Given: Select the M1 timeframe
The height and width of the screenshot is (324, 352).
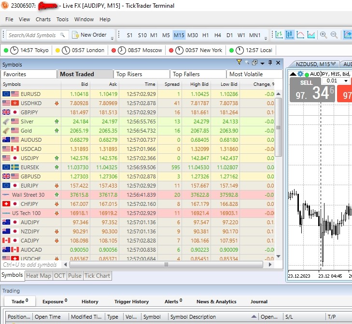Looking at the screenshot, I should (154, 35).
